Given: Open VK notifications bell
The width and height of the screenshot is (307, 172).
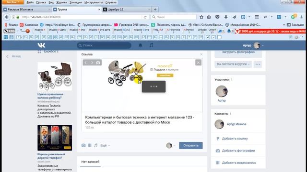Looking at the screenshot, I should [141, 45].
